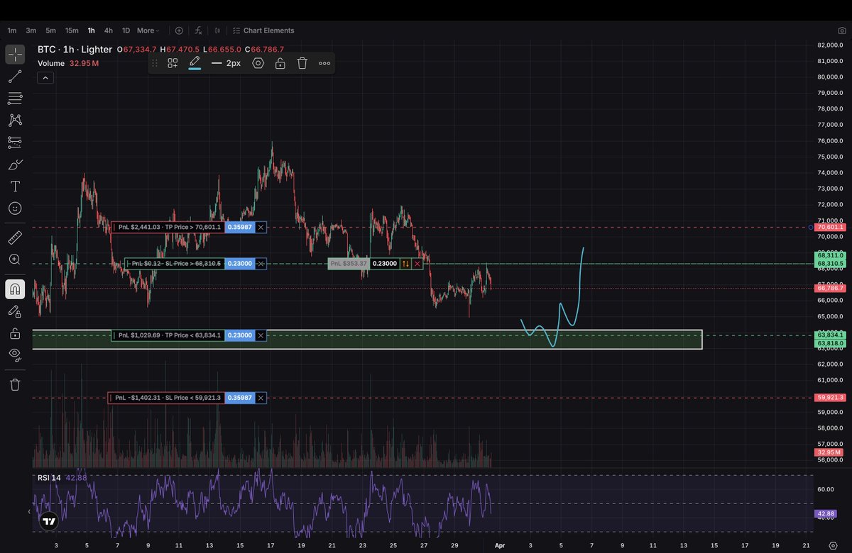
Task: Open the More timeframes dropdown
Action: (x=148, y=30)
